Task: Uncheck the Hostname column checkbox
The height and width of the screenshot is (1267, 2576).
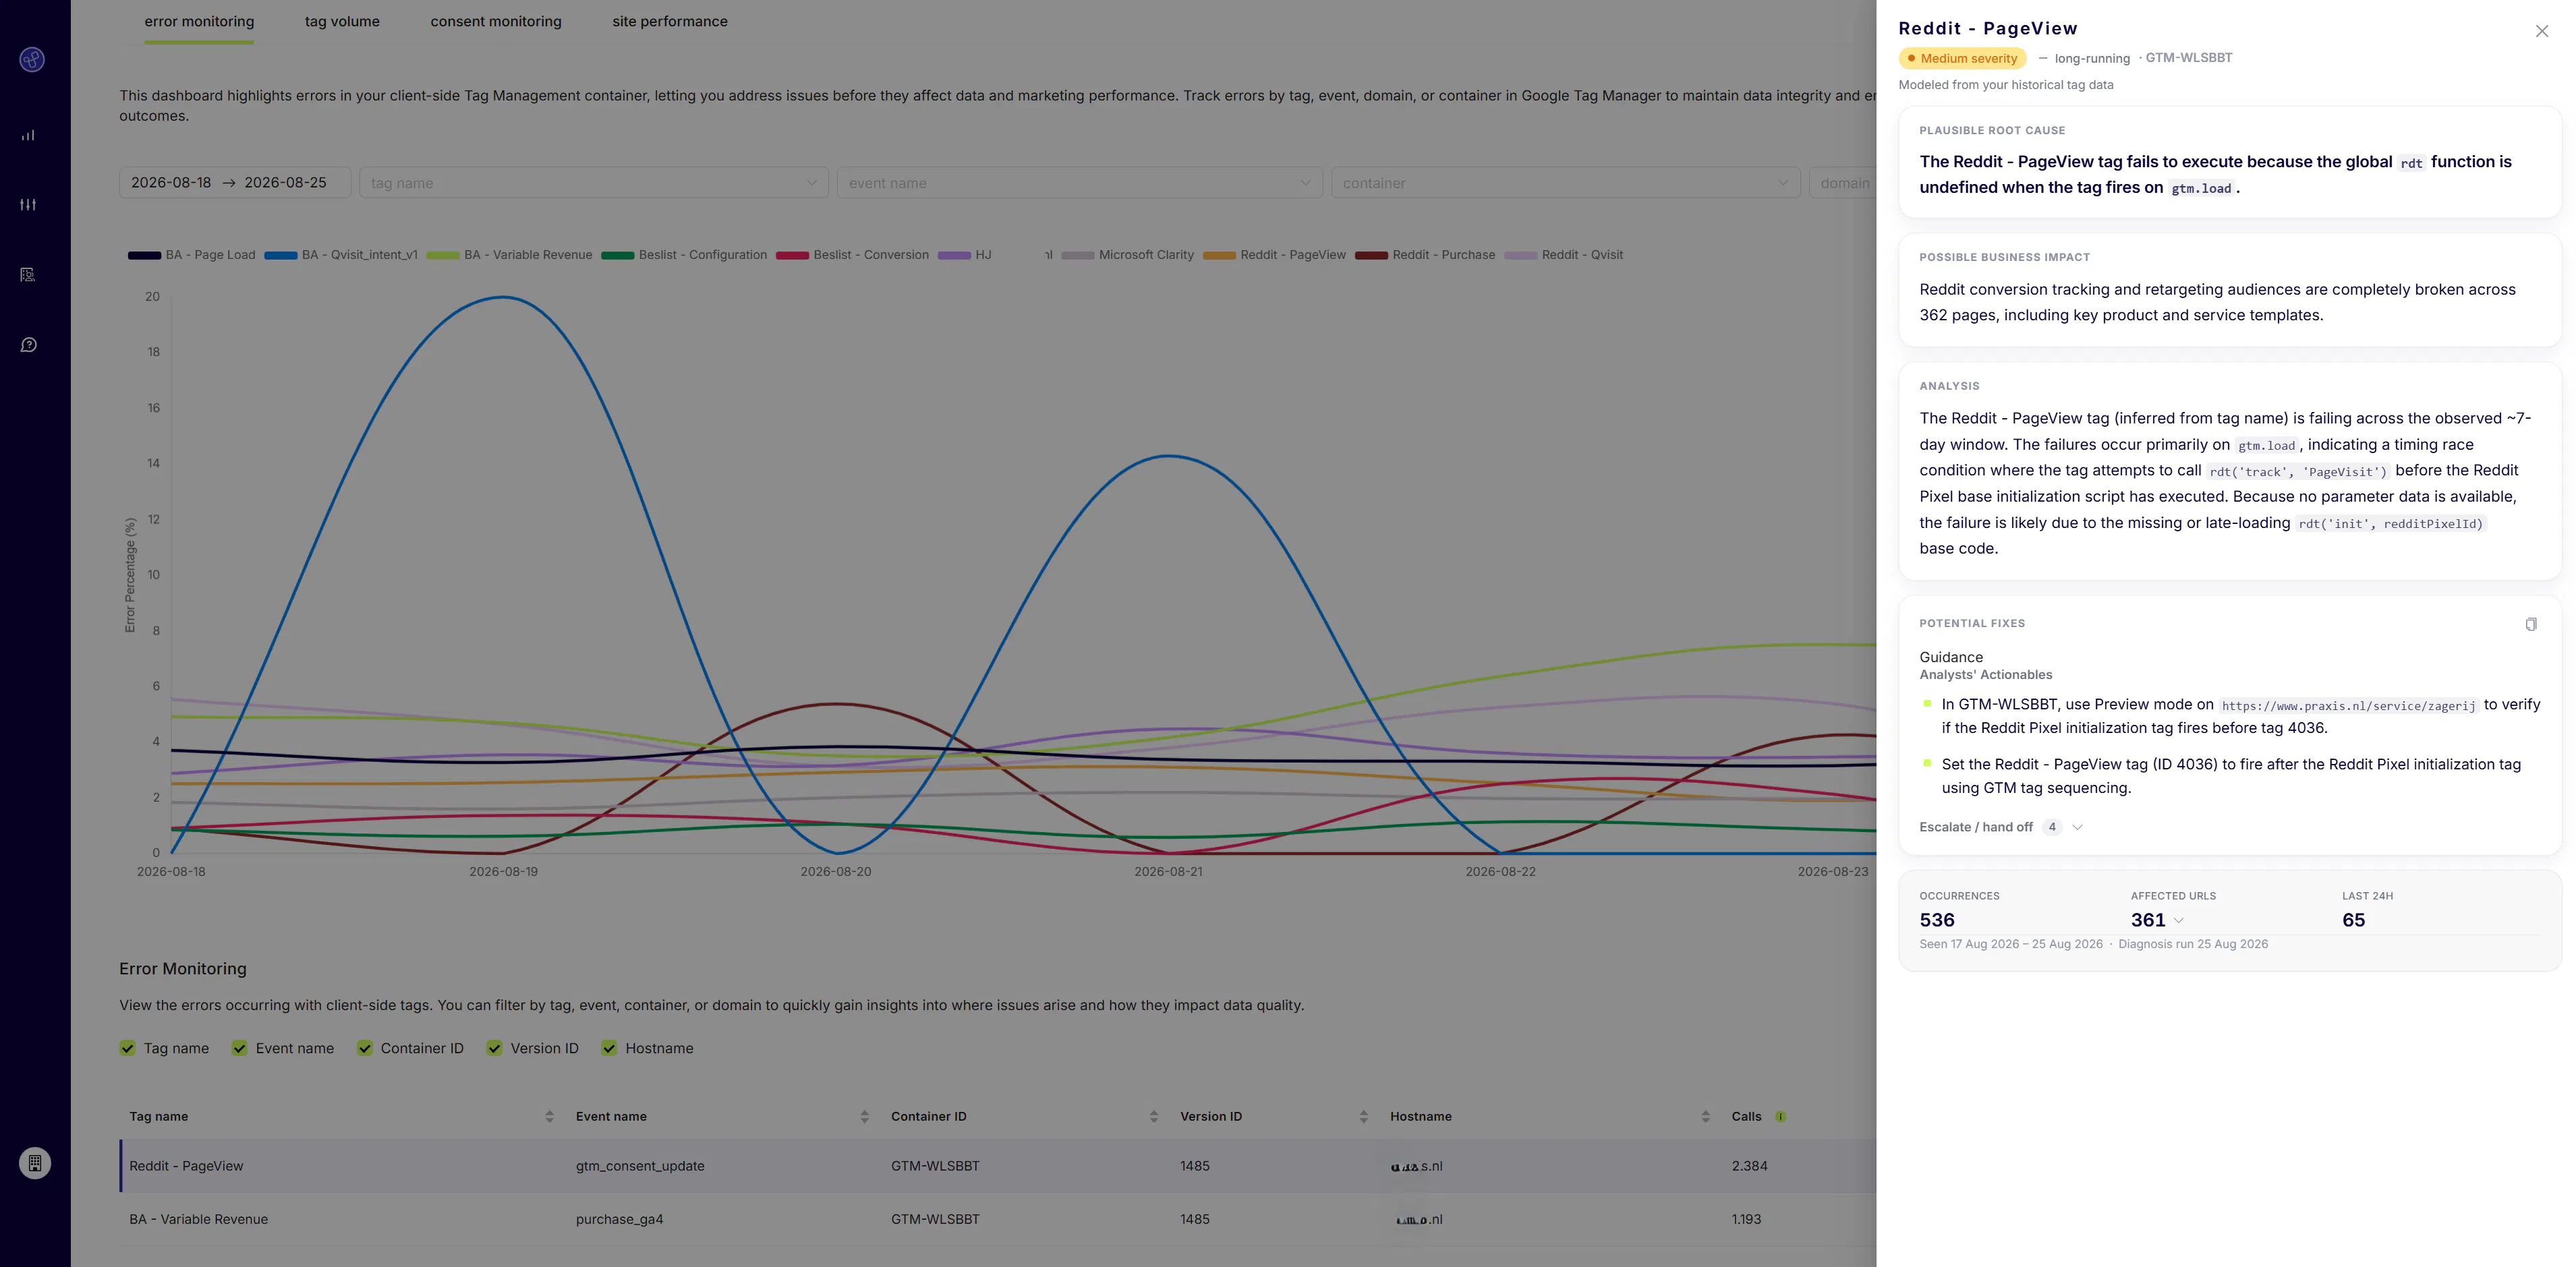Action: [610, 1048]
